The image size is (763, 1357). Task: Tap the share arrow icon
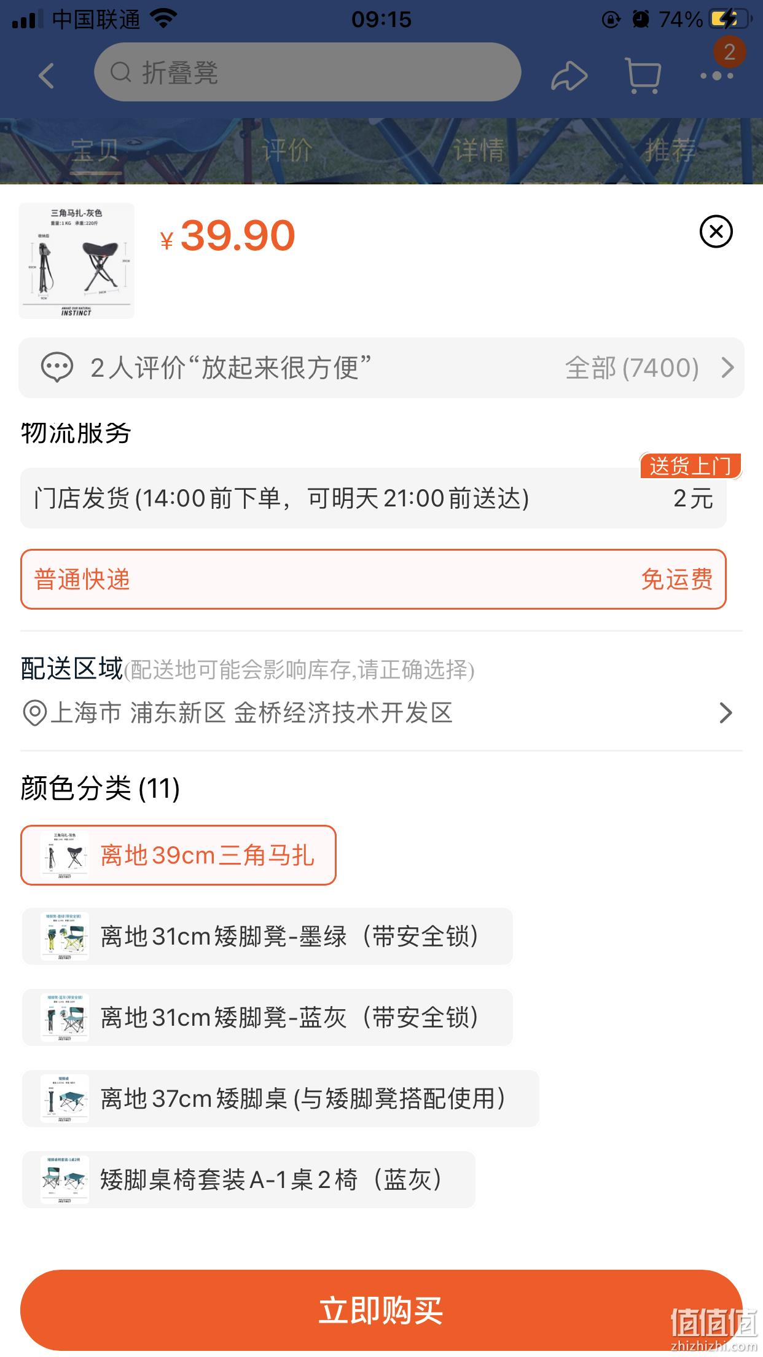[x=569, y=76]
